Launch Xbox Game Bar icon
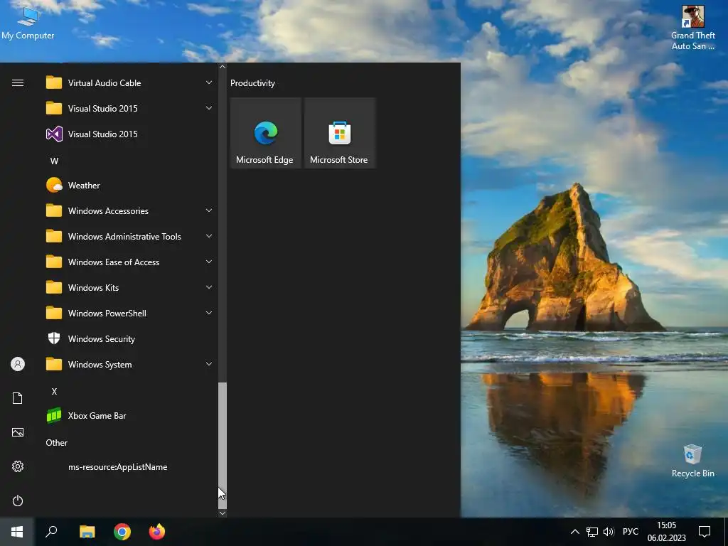Viewport: 728px width, 546px height. pyautogui.click(x=54, y=415)
